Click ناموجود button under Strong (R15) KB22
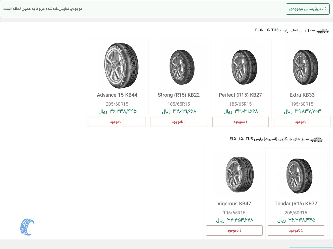The height and width of the screenshot is (249, 333). point(179,122)
